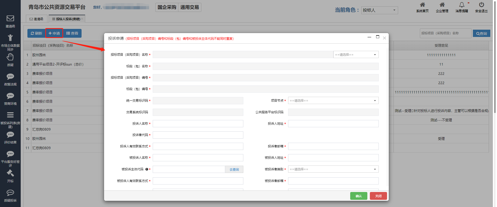Viewport: 497px width, 207px height.
Task: Click the info icon beside 被投诉主体代码
Action: pos(147,169)
